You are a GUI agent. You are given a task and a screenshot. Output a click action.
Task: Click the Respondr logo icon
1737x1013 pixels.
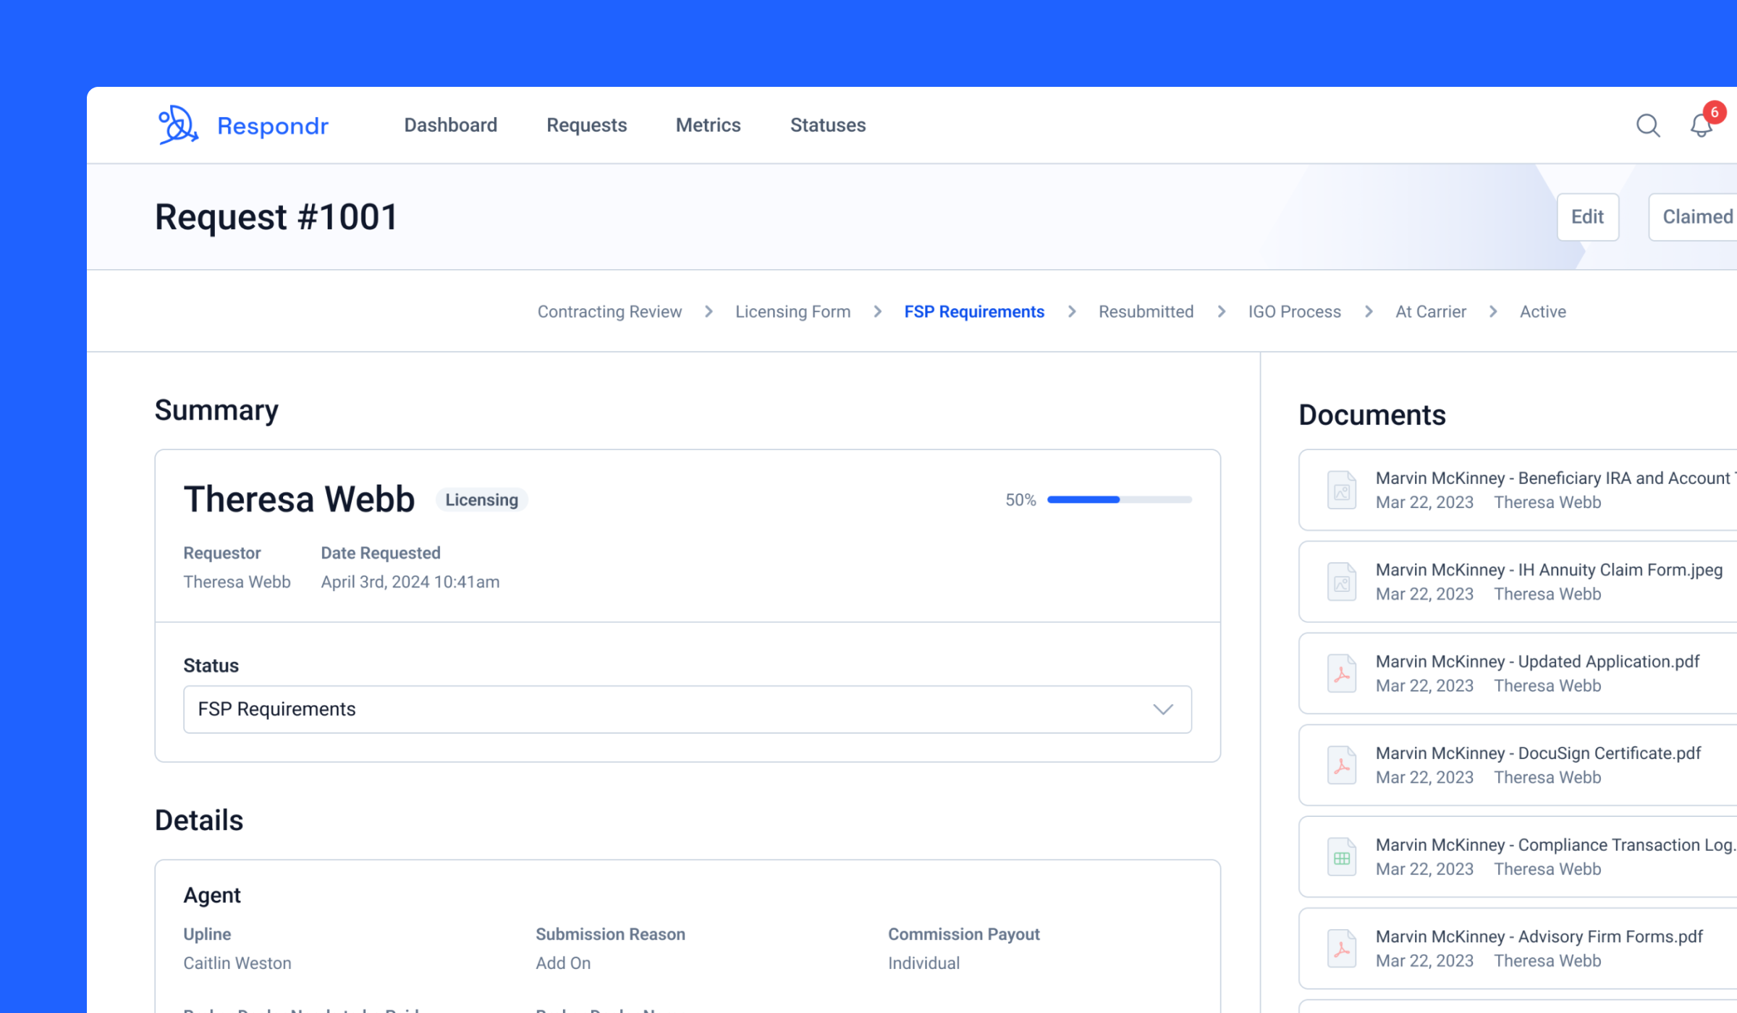tap(178, 125)
